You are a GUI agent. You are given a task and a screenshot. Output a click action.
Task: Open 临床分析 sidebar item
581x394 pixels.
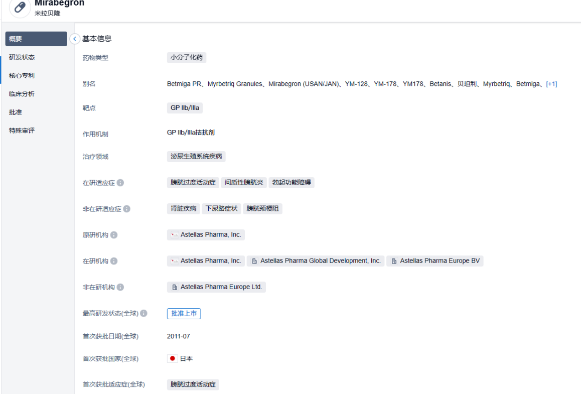22,94
